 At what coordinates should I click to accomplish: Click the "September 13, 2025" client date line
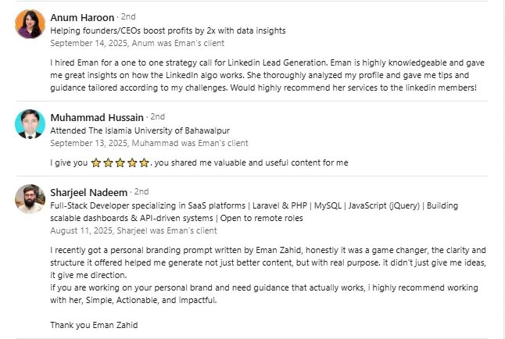click(x=149, y=143)
